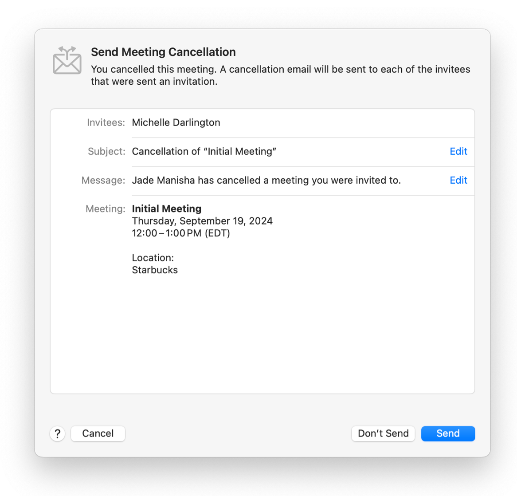
Task: Click the Location: label
Action: click(153, 258)
